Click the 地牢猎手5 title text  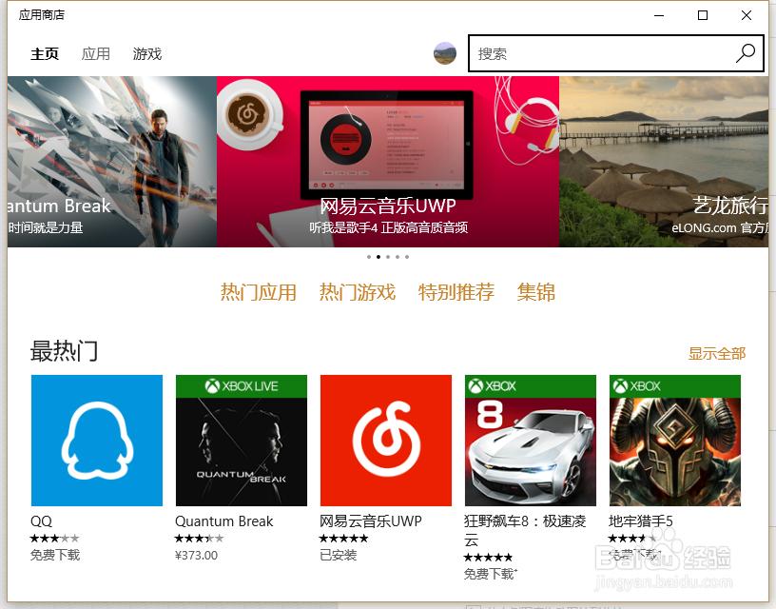640,521
